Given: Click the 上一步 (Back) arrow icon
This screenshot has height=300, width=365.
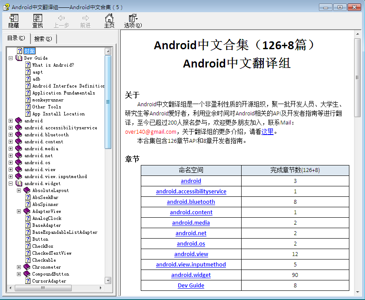Looking at the screenshot, I should pyautogui.click(x=61, y=18).
